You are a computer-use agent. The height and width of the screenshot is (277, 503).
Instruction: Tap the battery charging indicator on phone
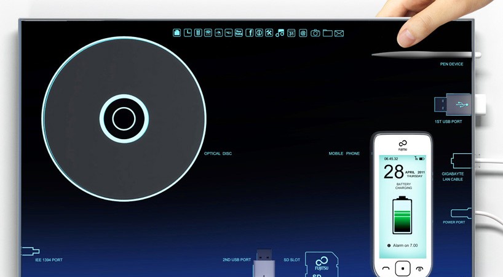click(403, 214)
